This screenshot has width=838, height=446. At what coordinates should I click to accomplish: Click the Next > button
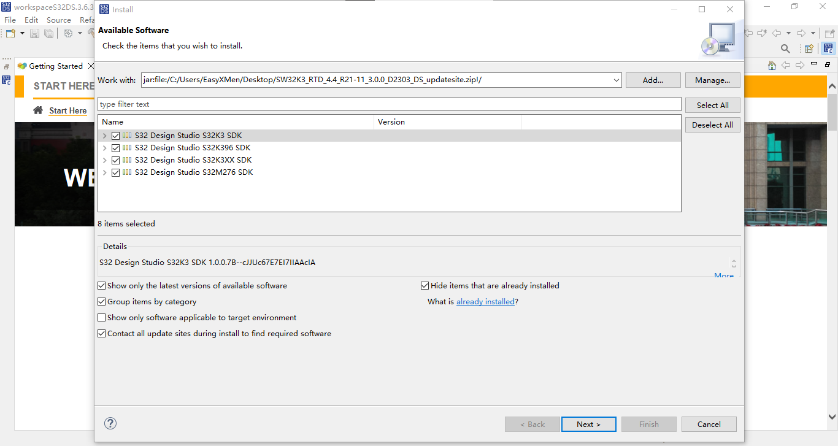pos(588,424)
